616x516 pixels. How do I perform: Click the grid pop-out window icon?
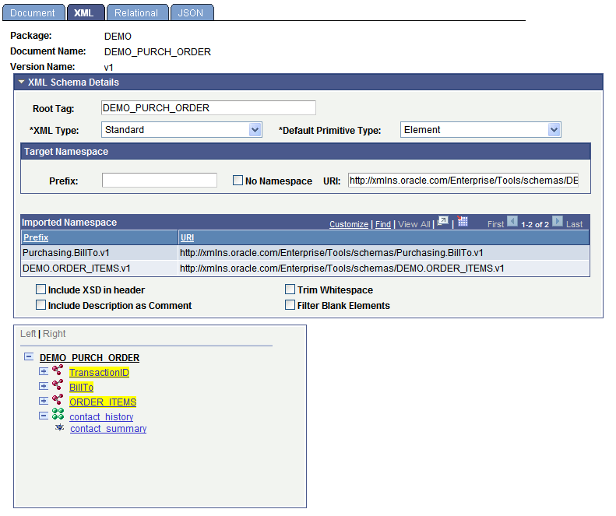click(443, 221)
